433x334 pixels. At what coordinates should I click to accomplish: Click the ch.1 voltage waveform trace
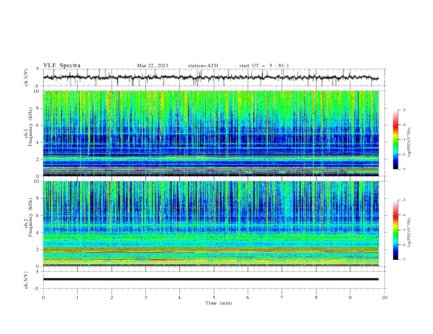pos(210,77)
